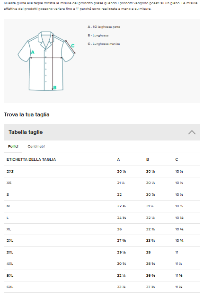This screenshot has width=204, height=298.
Task: Select the Pollici tab
Action: [x=13, y=146]
